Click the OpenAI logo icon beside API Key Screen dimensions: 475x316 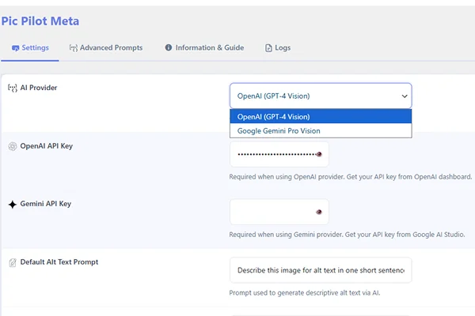click(x=13, y=146)
